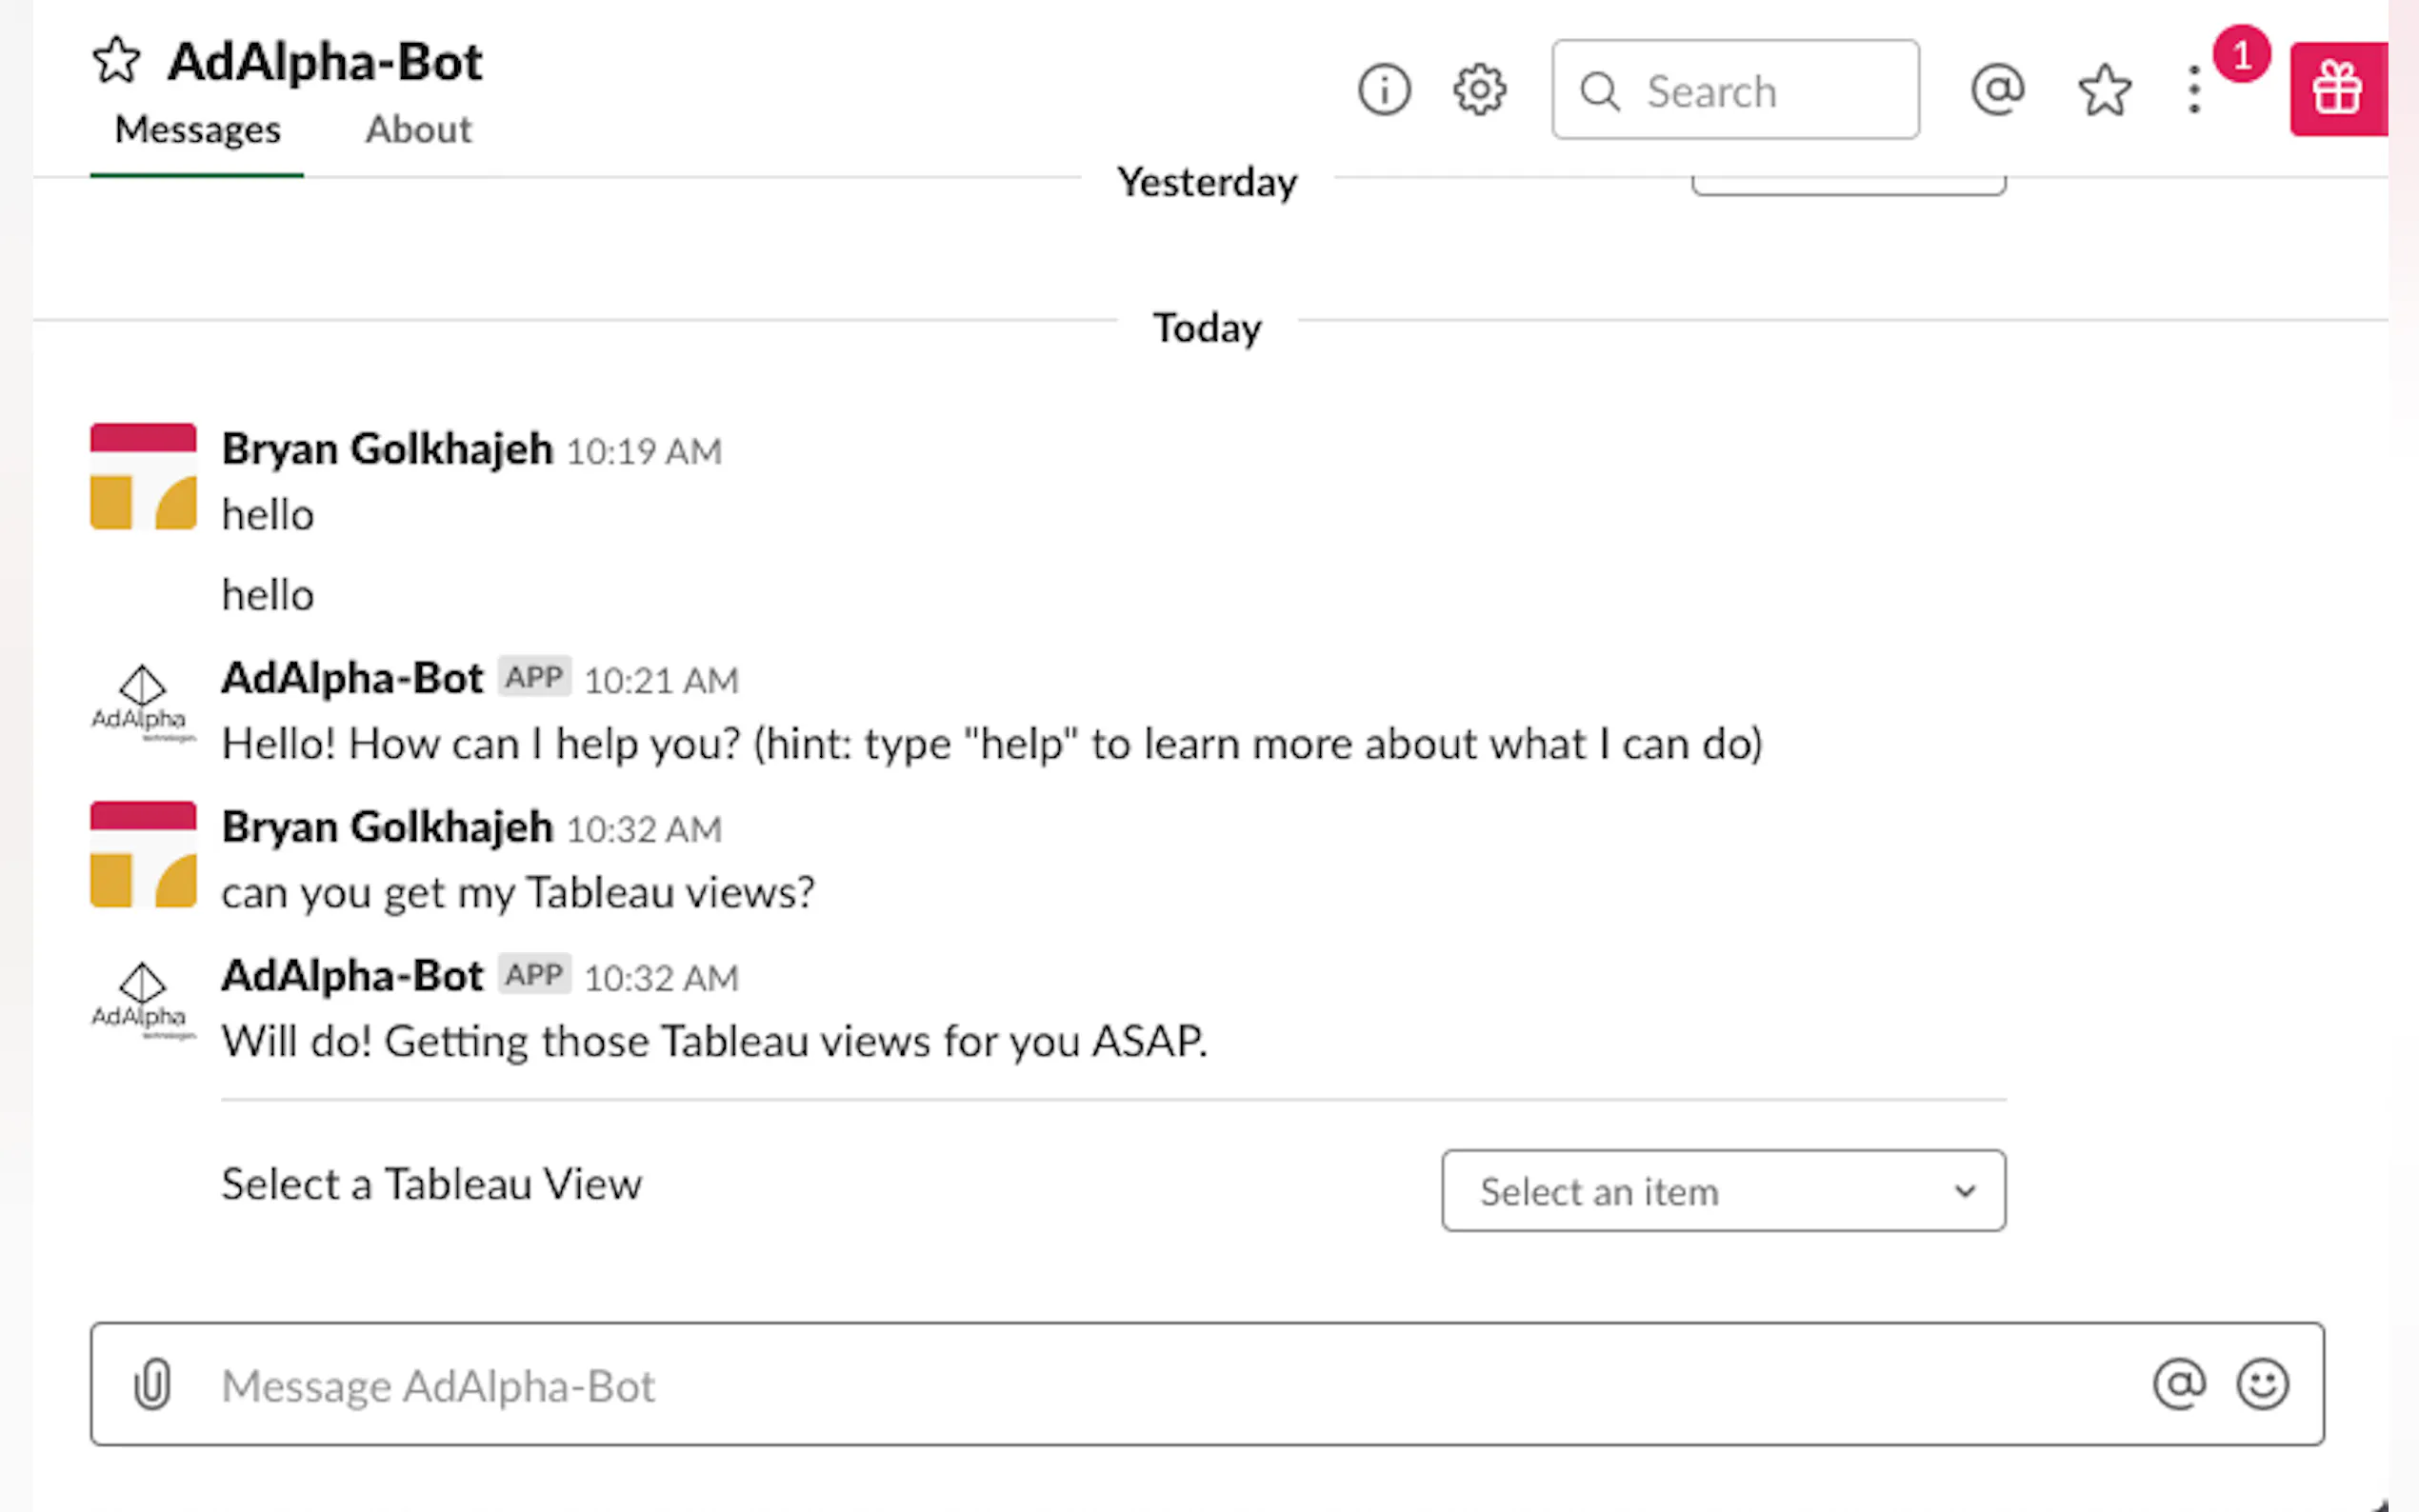The height and width of the screenshot is (1512, 2419).
Task: Open conversation details info icon
Action: (x=1384, y=90)
